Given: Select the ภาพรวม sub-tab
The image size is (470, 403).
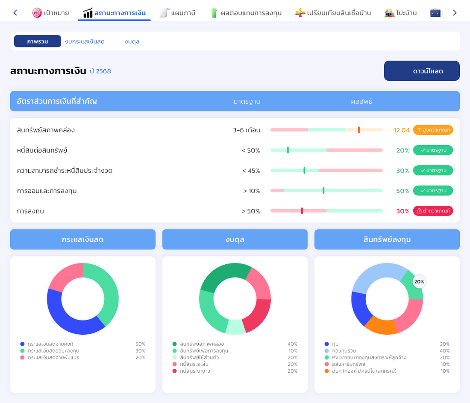Looking at the screenshot, I should pyautogui.click(x=38, y=41).
